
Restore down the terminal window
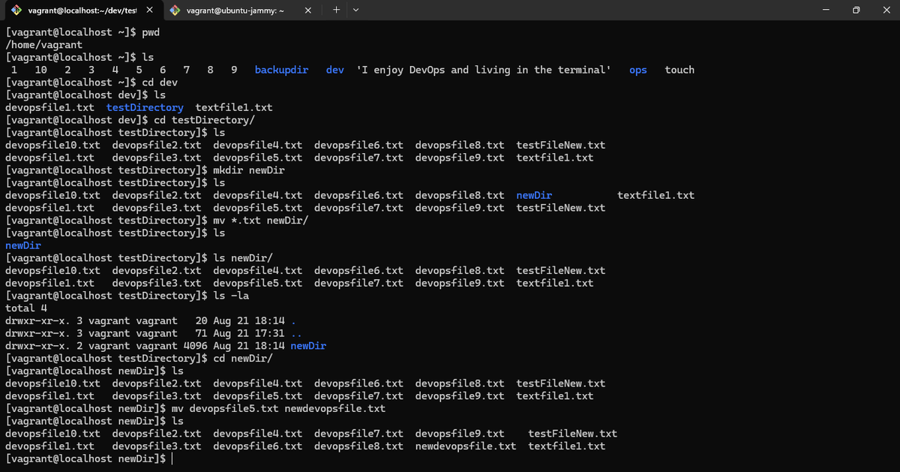pyautogui.click(x=856, y=10)
